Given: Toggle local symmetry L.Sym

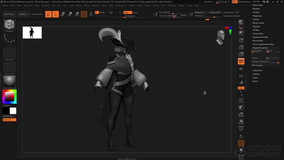Looking at the screenshot, I should [x=241, y=76].
